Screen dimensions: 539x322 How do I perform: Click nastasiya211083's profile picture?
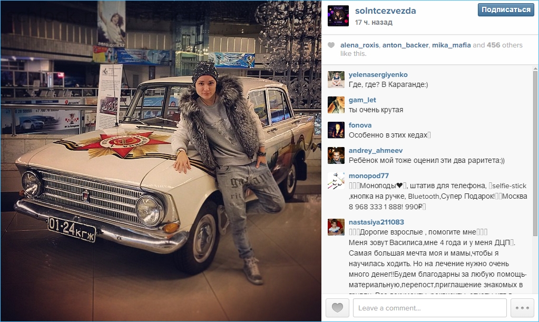(x=336, y=227)
